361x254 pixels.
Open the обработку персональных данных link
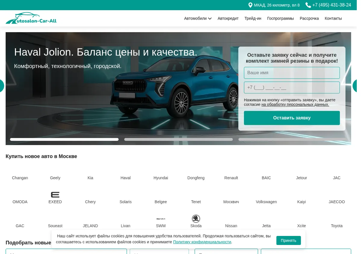(295, 104)
